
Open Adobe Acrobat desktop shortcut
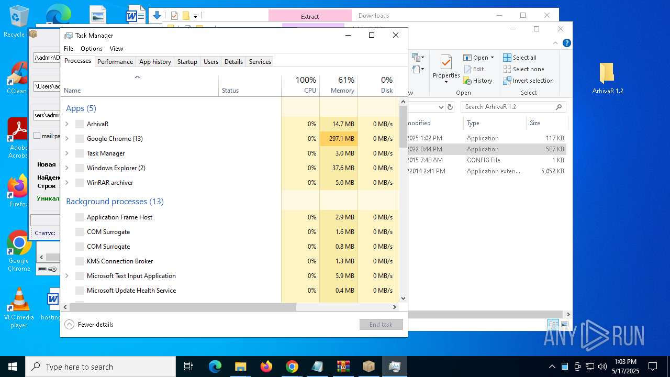[17, 138]
